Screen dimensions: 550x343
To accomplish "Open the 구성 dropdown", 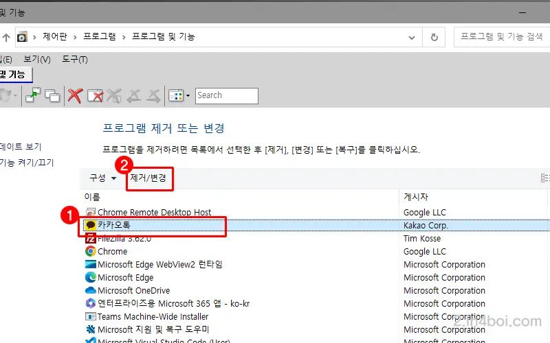I will point(102,178).
